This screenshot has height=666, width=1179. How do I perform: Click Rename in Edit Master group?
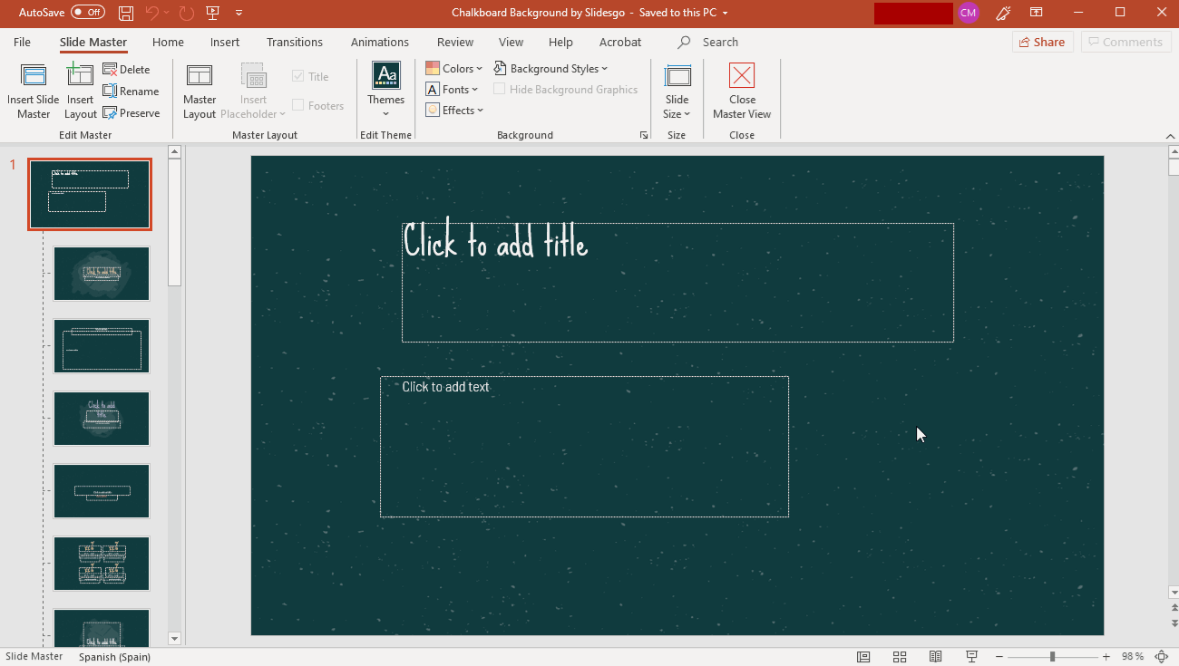131,92
